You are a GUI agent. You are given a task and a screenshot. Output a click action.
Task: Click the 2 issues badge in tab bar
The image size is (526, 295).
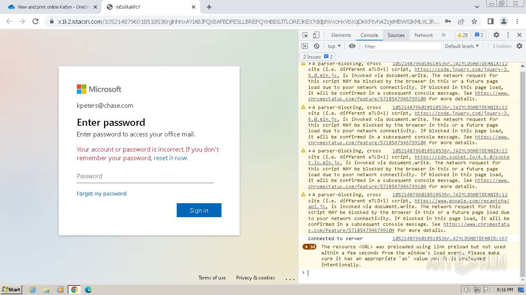(x=479, y=35)
